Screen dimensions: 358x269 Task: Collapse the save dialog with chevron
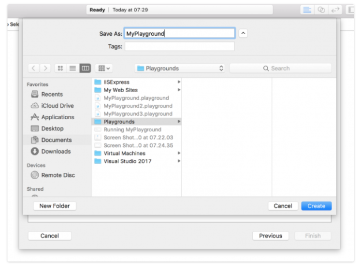click(x=243, y=33)
